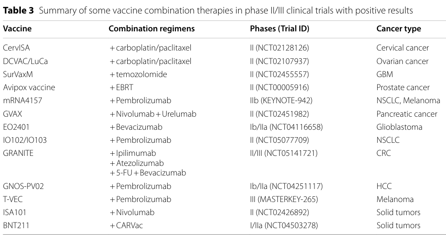Select the temozolomide regimen cell
Image resolution: width=446 pixels, height=236 pixels.
tap(139, 74)
